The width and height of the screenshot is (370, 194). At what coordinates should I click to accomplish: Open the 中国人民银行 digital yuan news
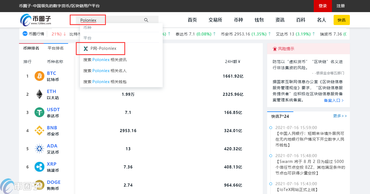click(x=310, y=139)
